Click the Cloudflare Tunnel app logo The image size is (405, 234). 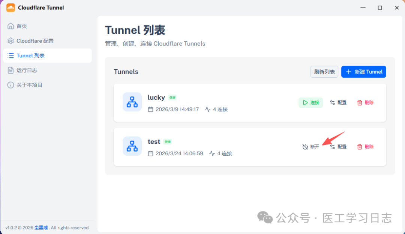(x=10, y=7)
